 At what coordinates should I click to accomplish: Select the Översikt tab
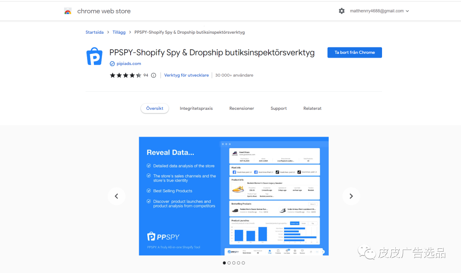[155, 108]
